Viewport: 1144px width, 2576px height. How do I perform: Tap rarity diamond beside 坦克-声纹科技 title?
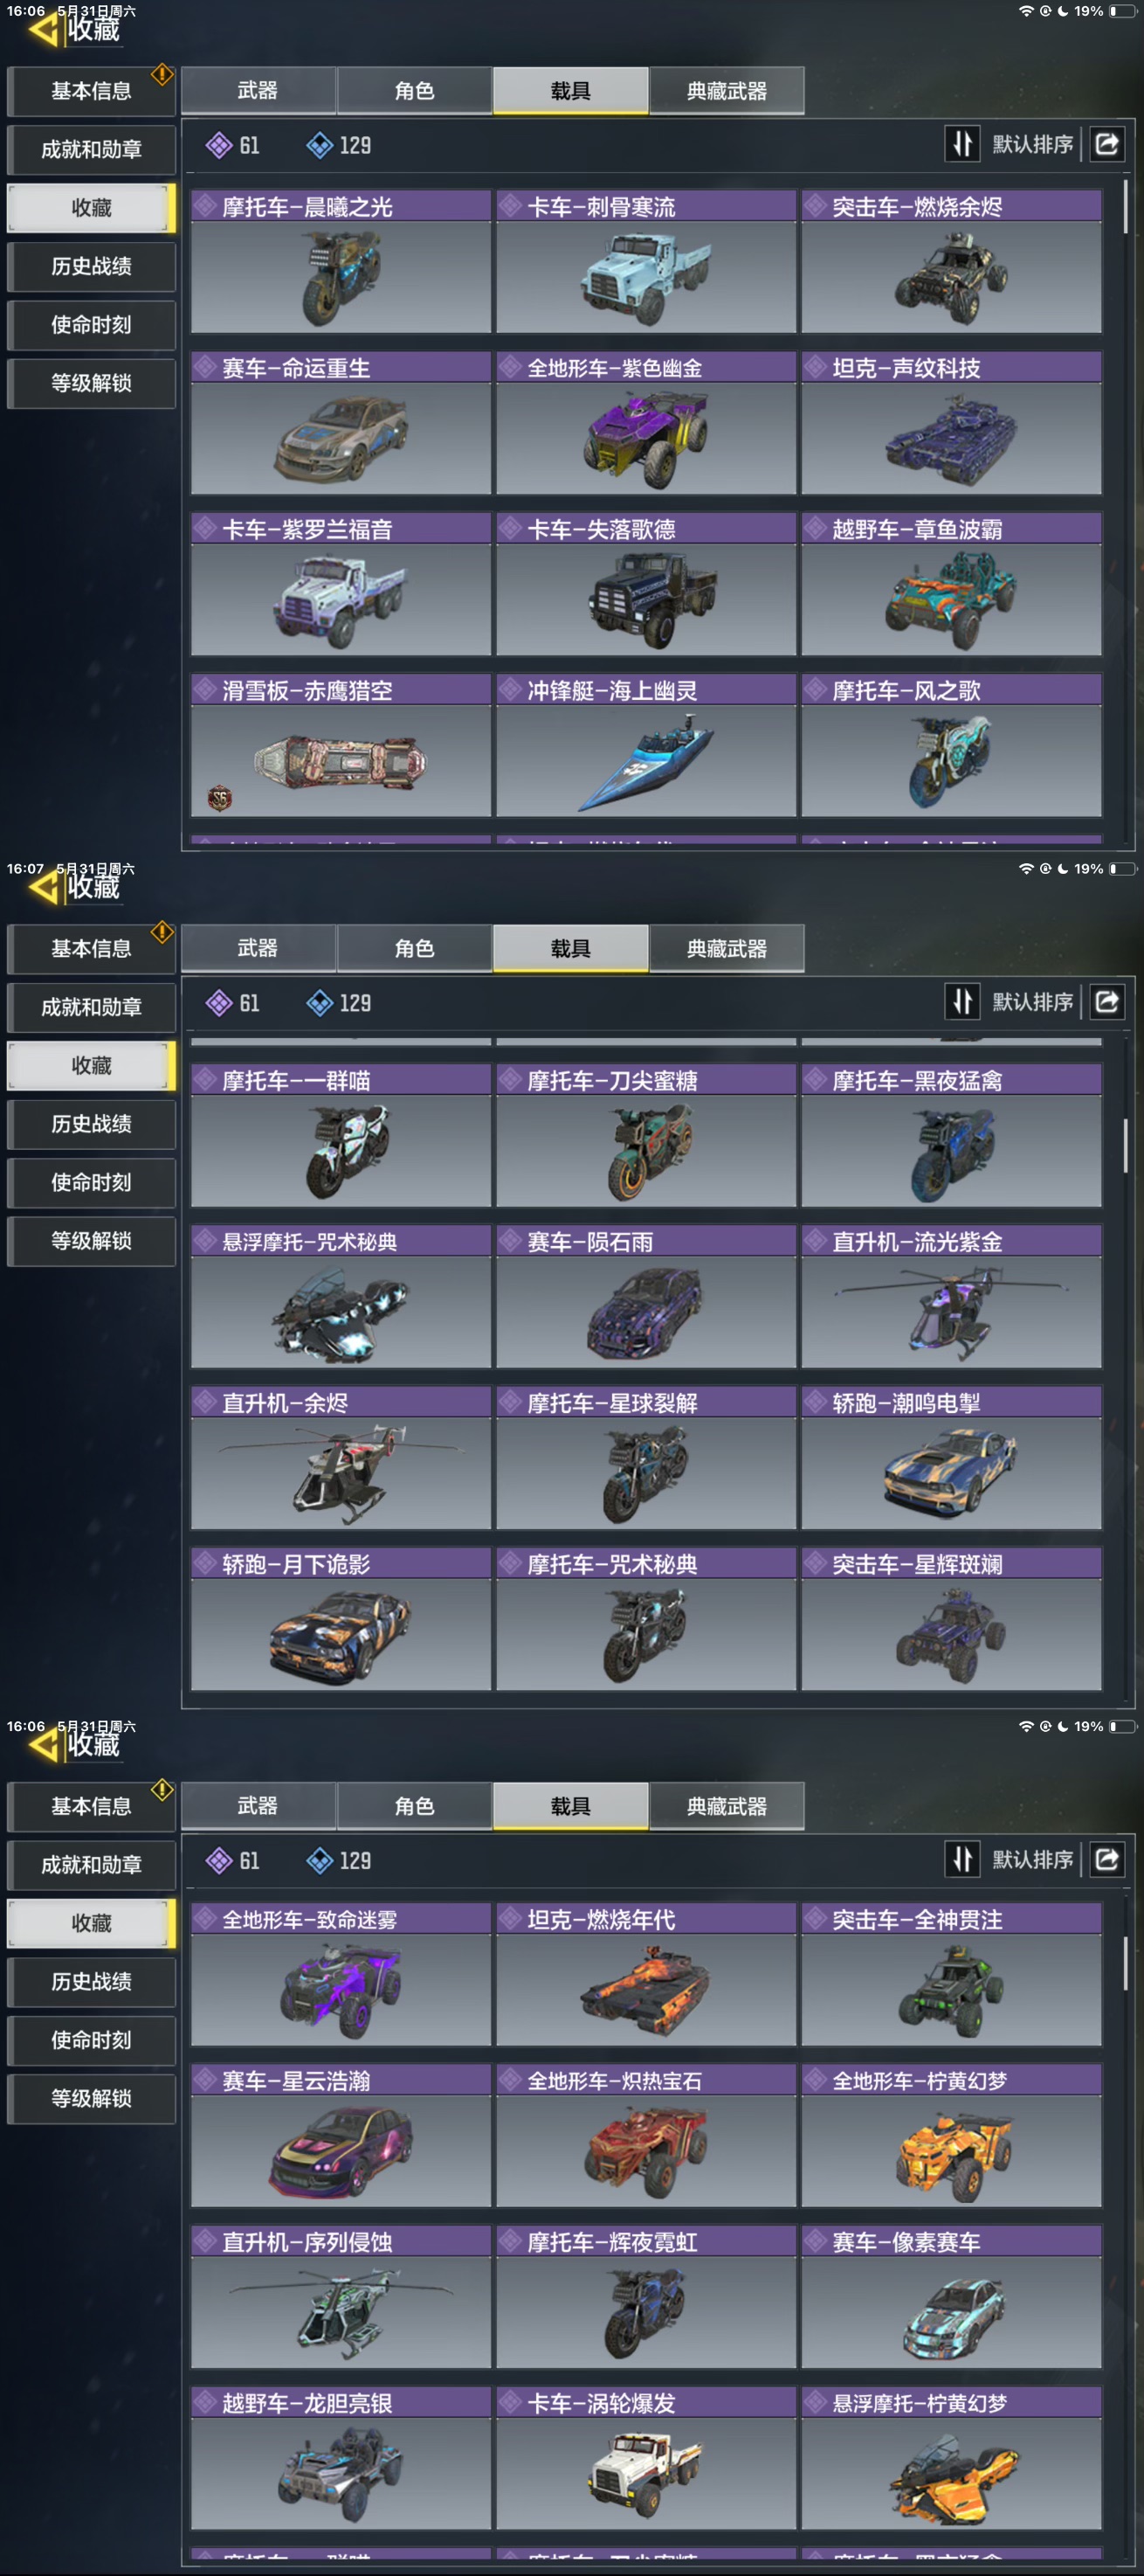pyautogui.click(x=817, y=367)
